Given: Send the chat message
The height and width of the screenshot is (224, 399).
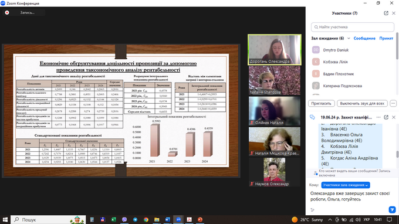Looking at the screenshot, I should click(392, 209).
